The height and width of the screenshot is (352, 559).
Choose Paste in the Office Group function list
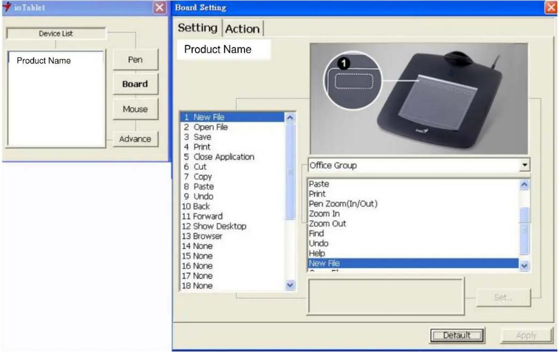coord(413,184)
